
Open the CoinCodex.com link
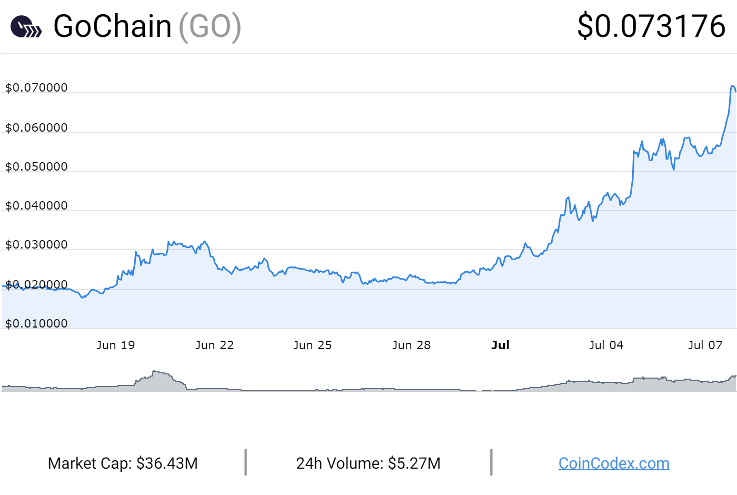pos(614,463)
